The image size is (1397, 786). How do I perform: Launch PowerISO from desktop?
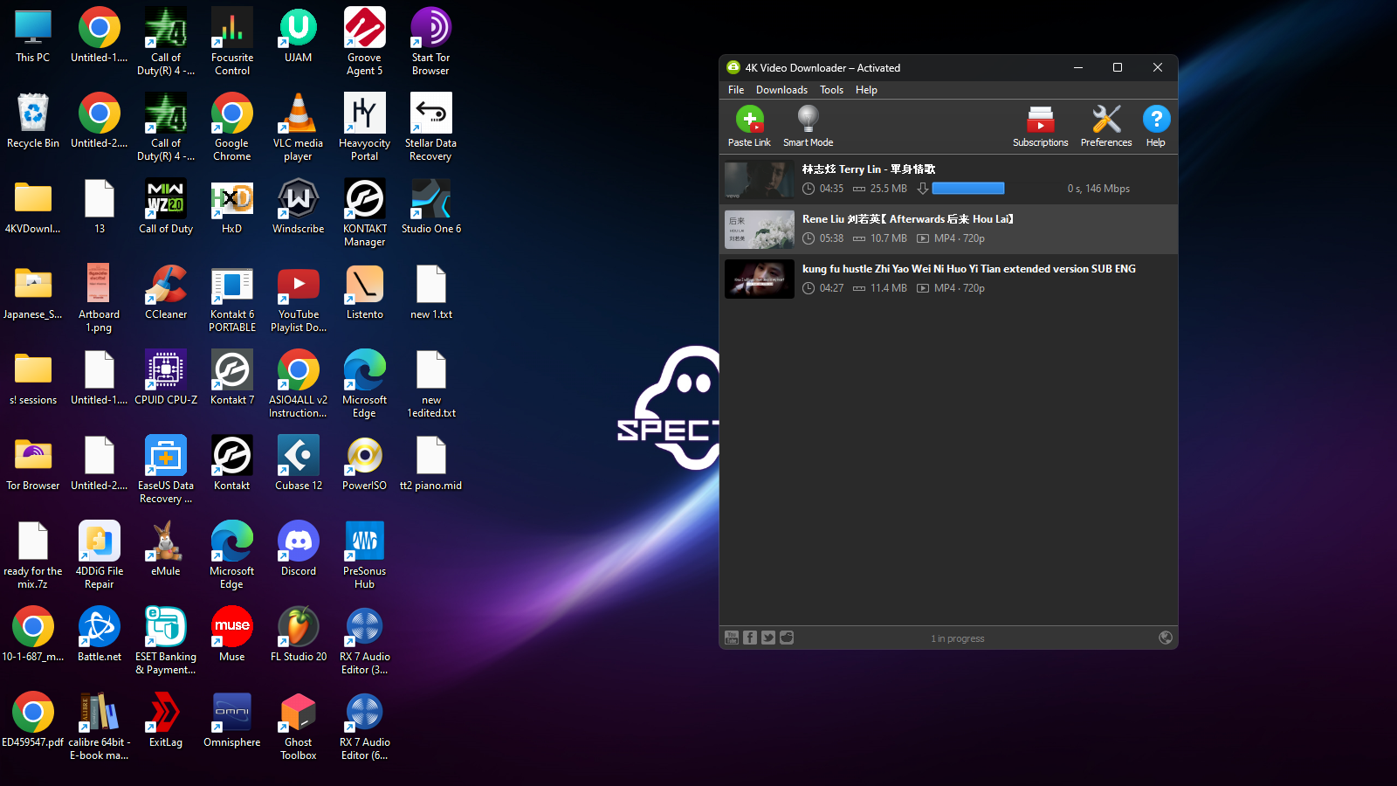pos(365,465)
